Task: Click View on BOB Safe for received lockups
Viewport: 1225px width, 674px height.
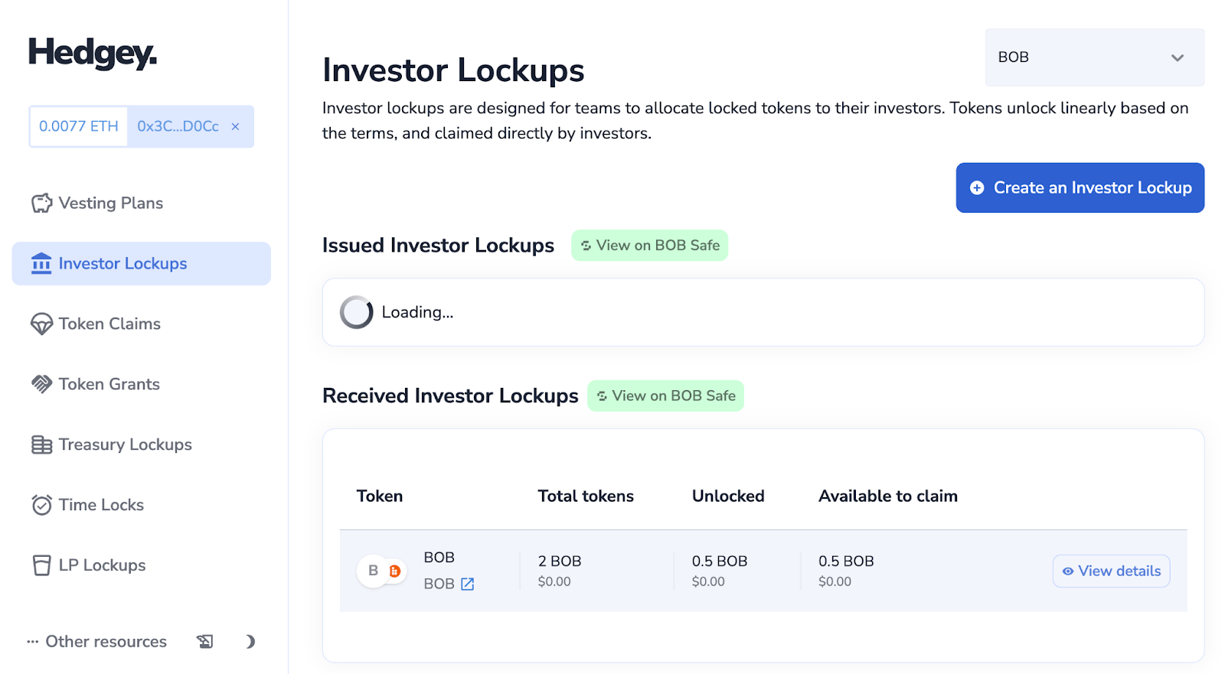Action: [x=665, y=396]
